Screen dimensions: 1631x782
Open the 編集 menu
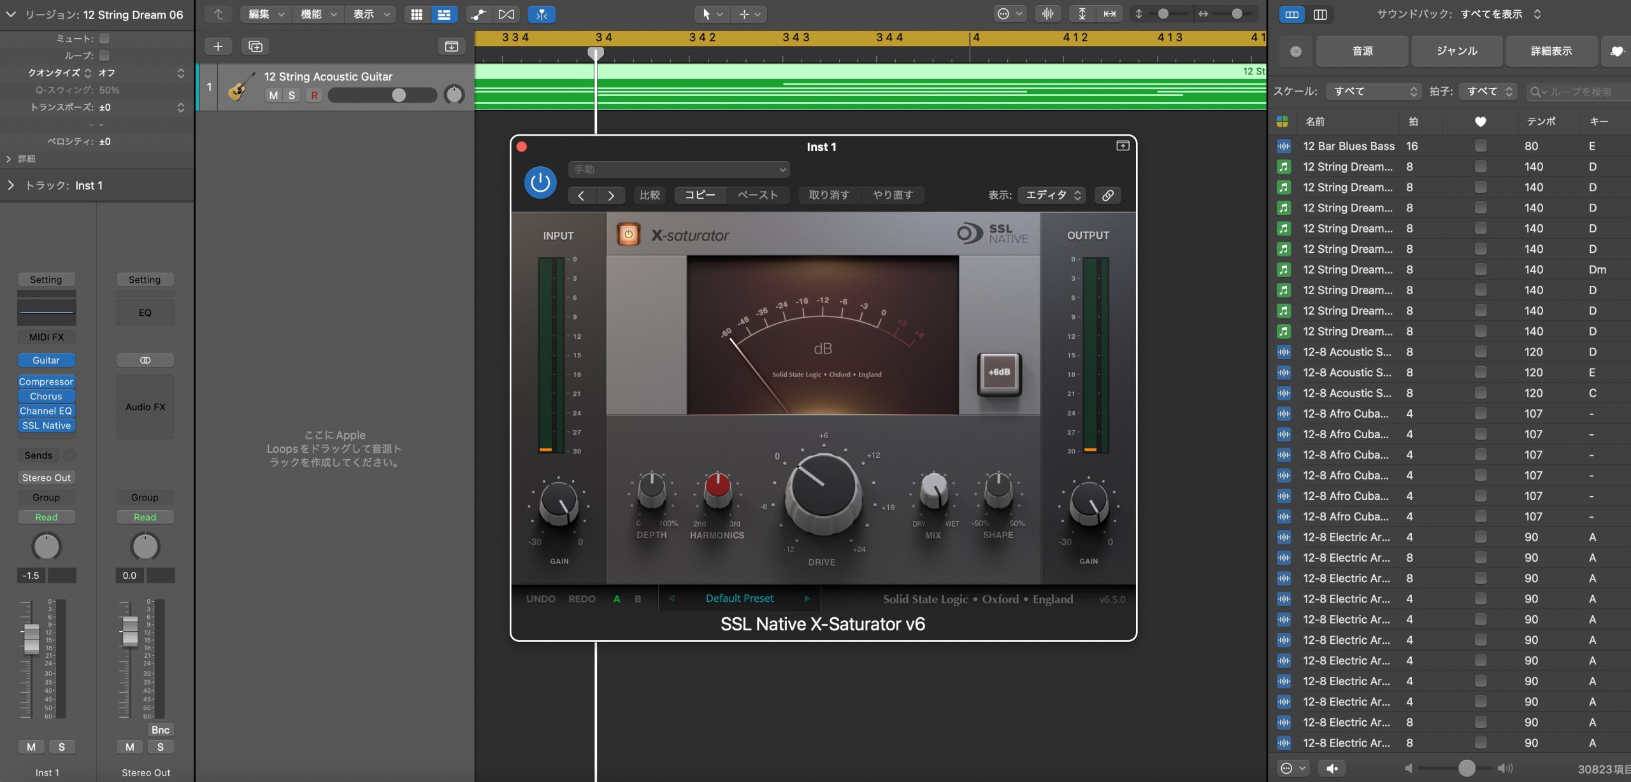[266, 14]
